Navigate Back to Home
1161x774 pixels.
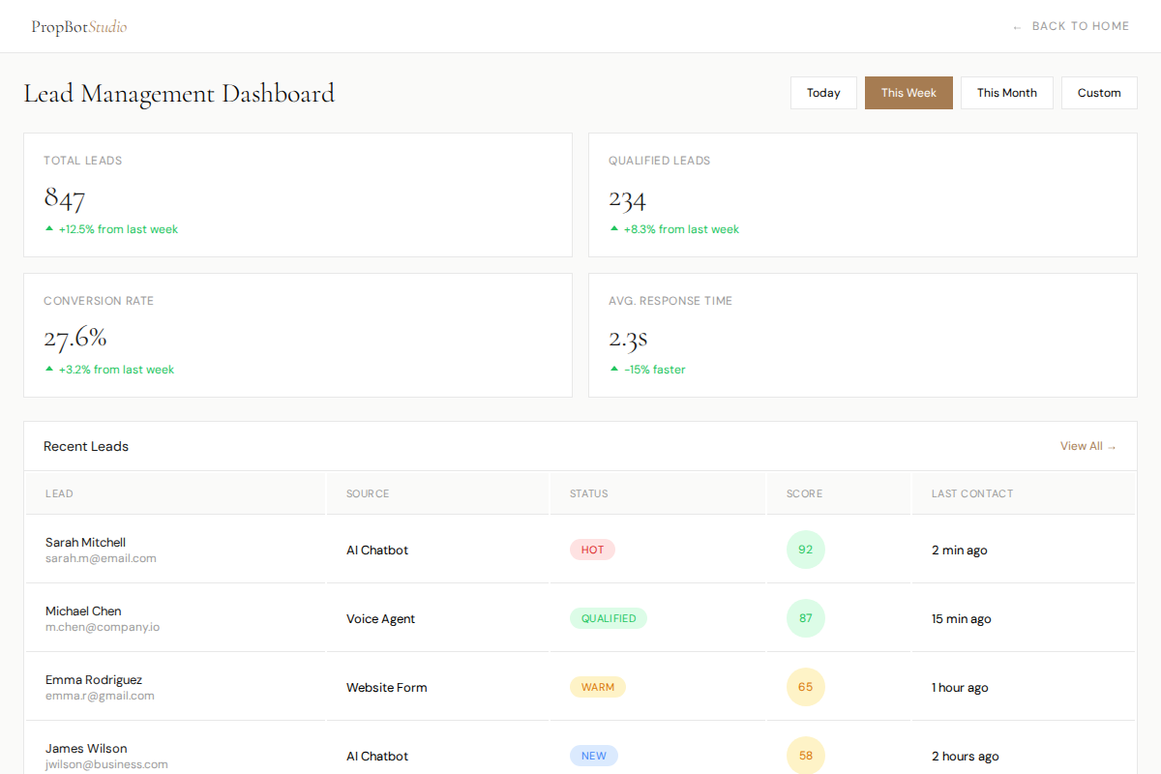[1080, 26]
